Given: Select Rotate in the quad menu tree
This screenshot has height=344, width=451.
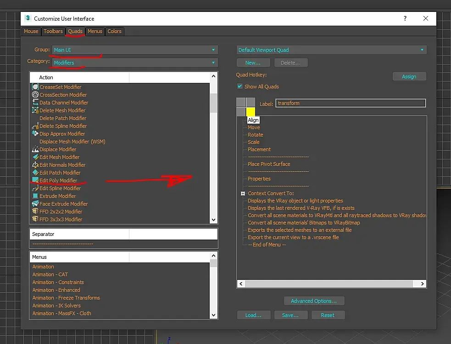Looking at the screenshot, I should (256, 135).
